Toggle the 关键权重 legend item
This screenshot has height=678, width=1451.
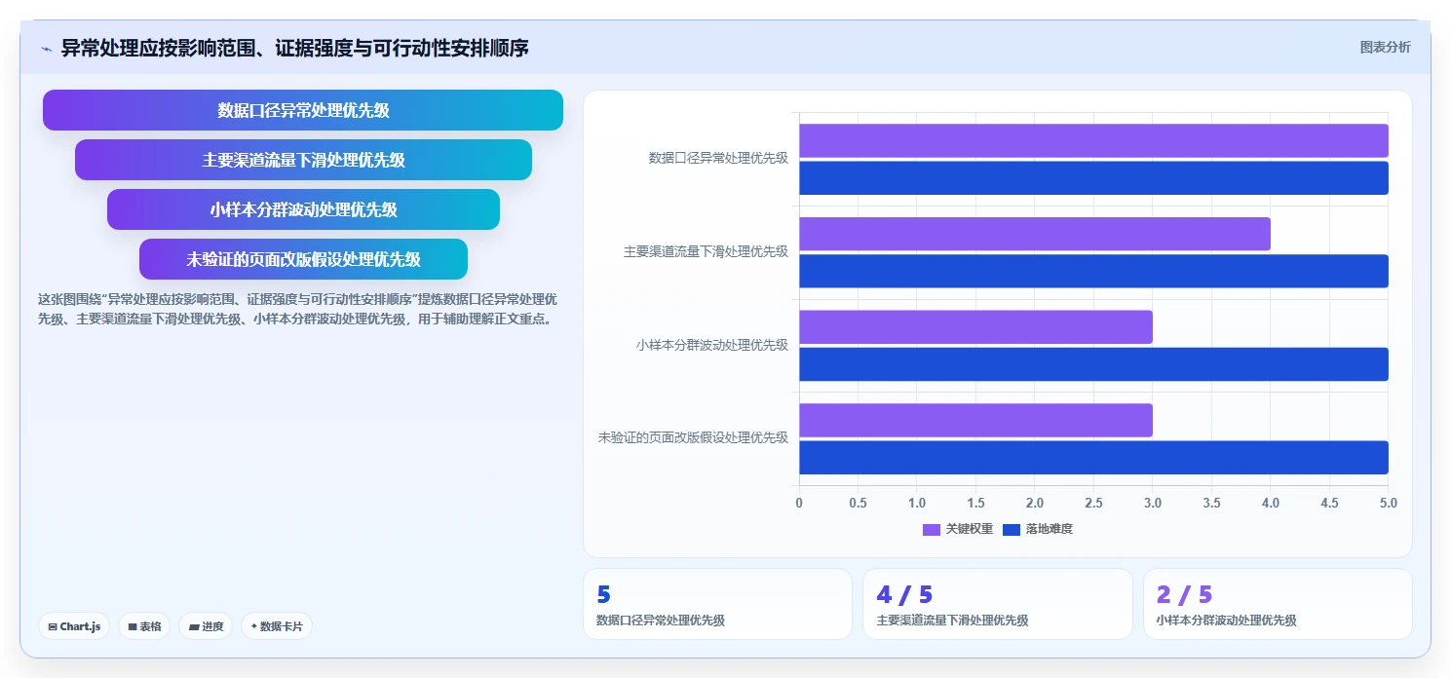tap(958, 529)
